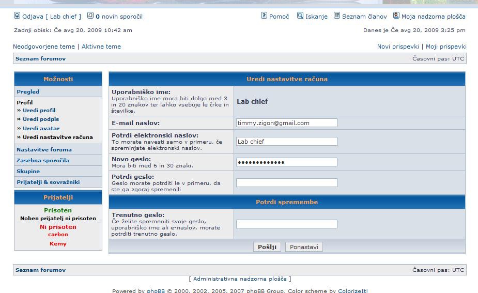This screenshot has width=478, height=293.
Task: Click the logout icon beside Odjava
Action: pos(17,16)
